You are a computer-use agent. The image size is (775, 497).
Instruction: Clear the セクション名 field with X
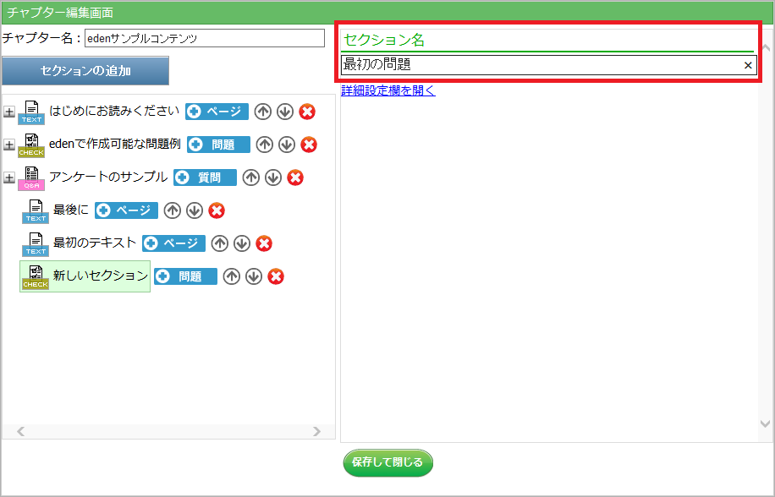[x=748, y=65]
